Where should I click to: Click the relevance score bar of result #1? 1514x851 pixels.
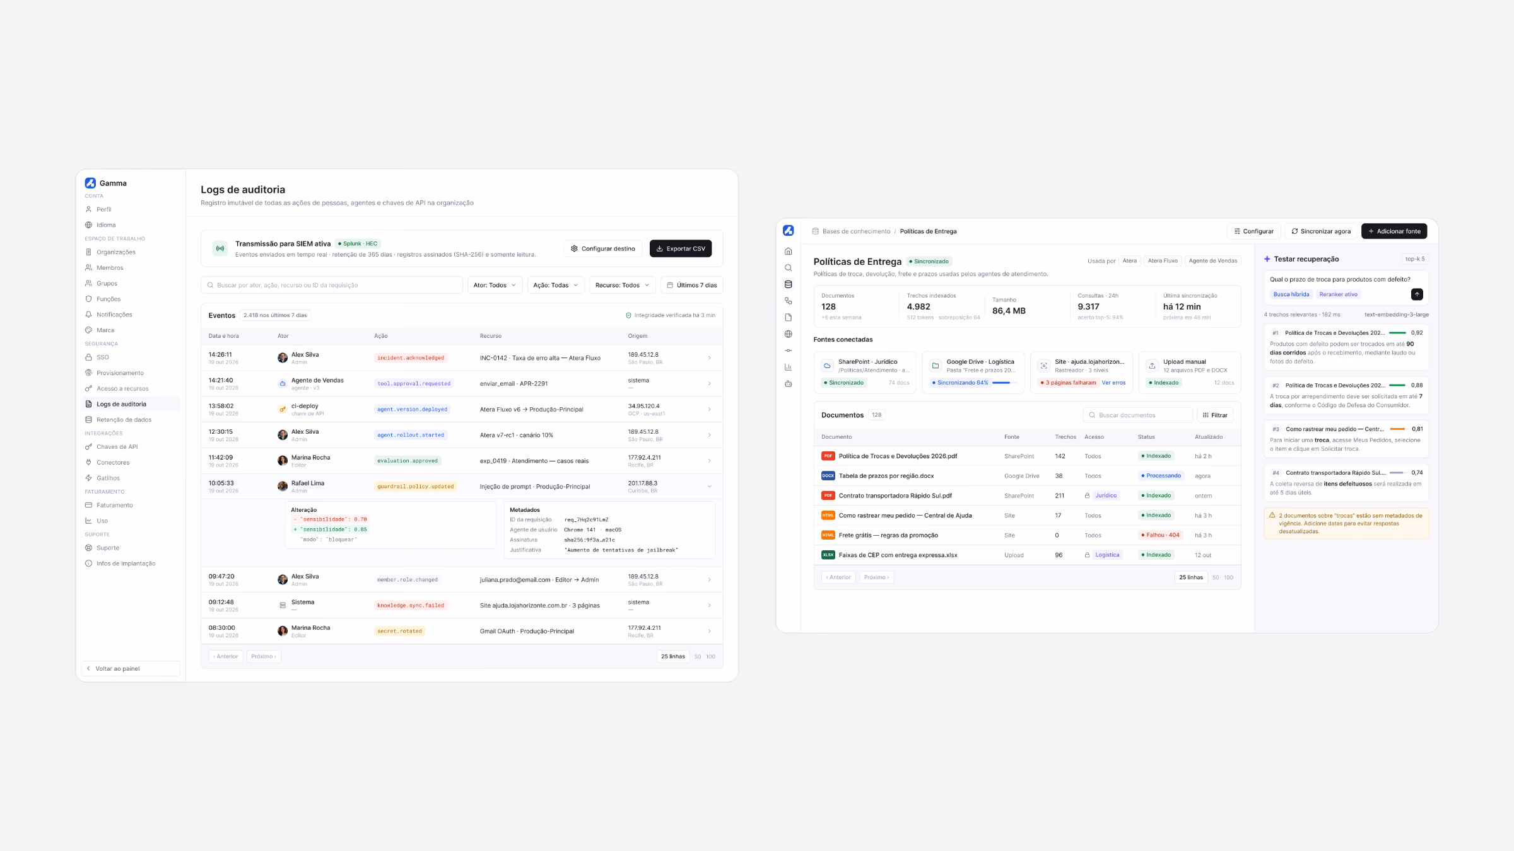tap(1397, 333)
